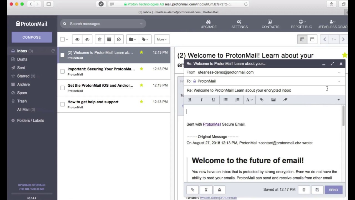Set message encryption lock icon
This screenshot has height=200, width=355.
coord(219,190)
